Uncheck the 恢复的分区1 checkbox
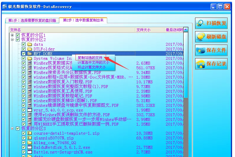This screenshot has height=157, width=235. coord(18,35)
